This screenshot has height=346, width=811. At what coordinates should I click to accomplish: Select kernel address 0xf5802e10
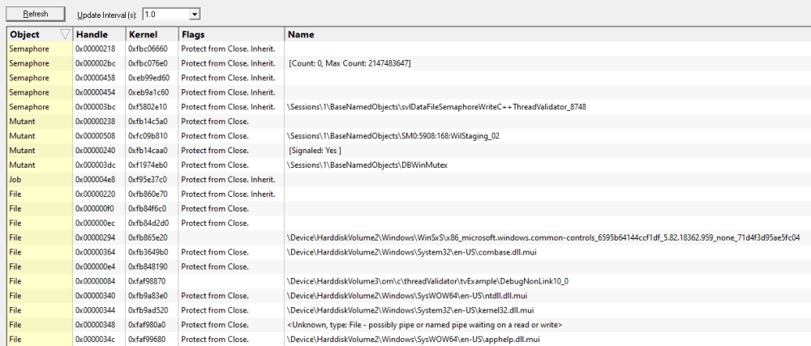[x=148, y=107]
